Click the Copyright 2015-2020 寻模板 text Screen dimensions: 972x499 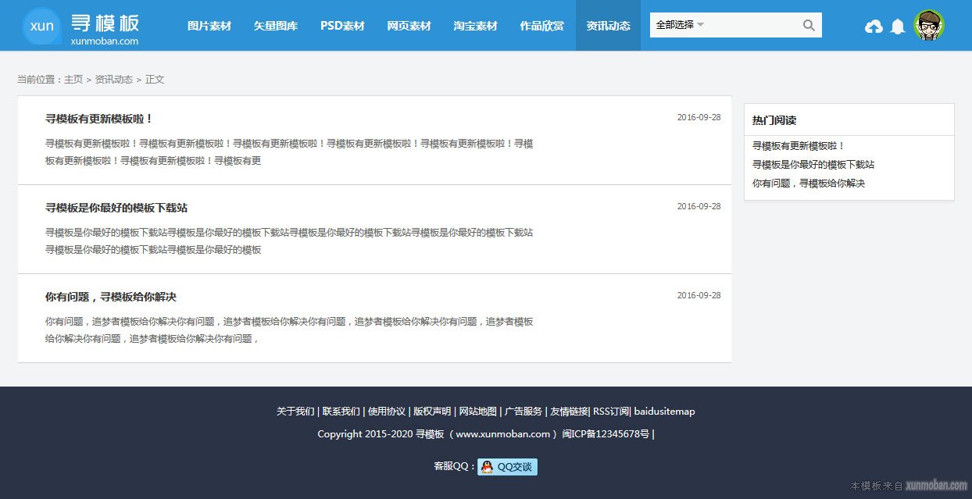click(381, 434)
